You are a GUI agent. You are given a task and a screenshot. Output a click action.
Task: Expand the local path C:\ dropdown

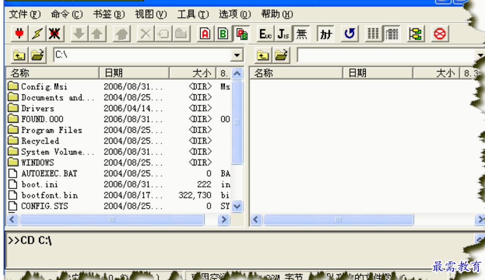click(237, 56)
